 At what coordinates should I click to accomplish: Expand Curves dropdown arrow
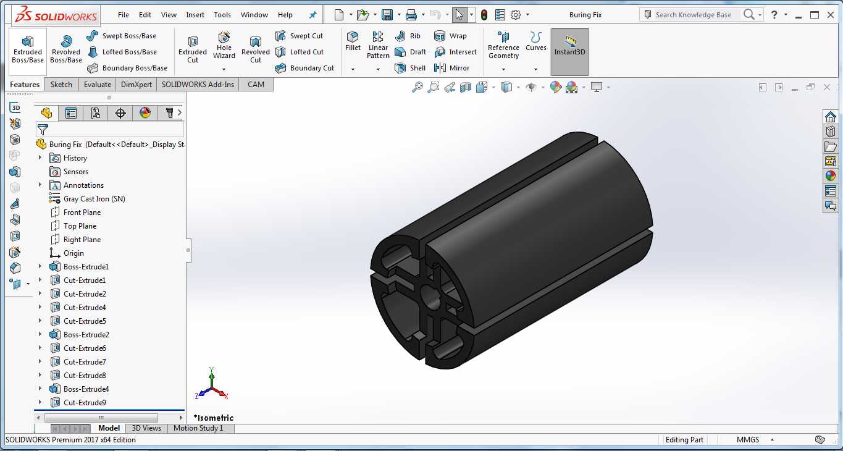click(x=535, y=69)
